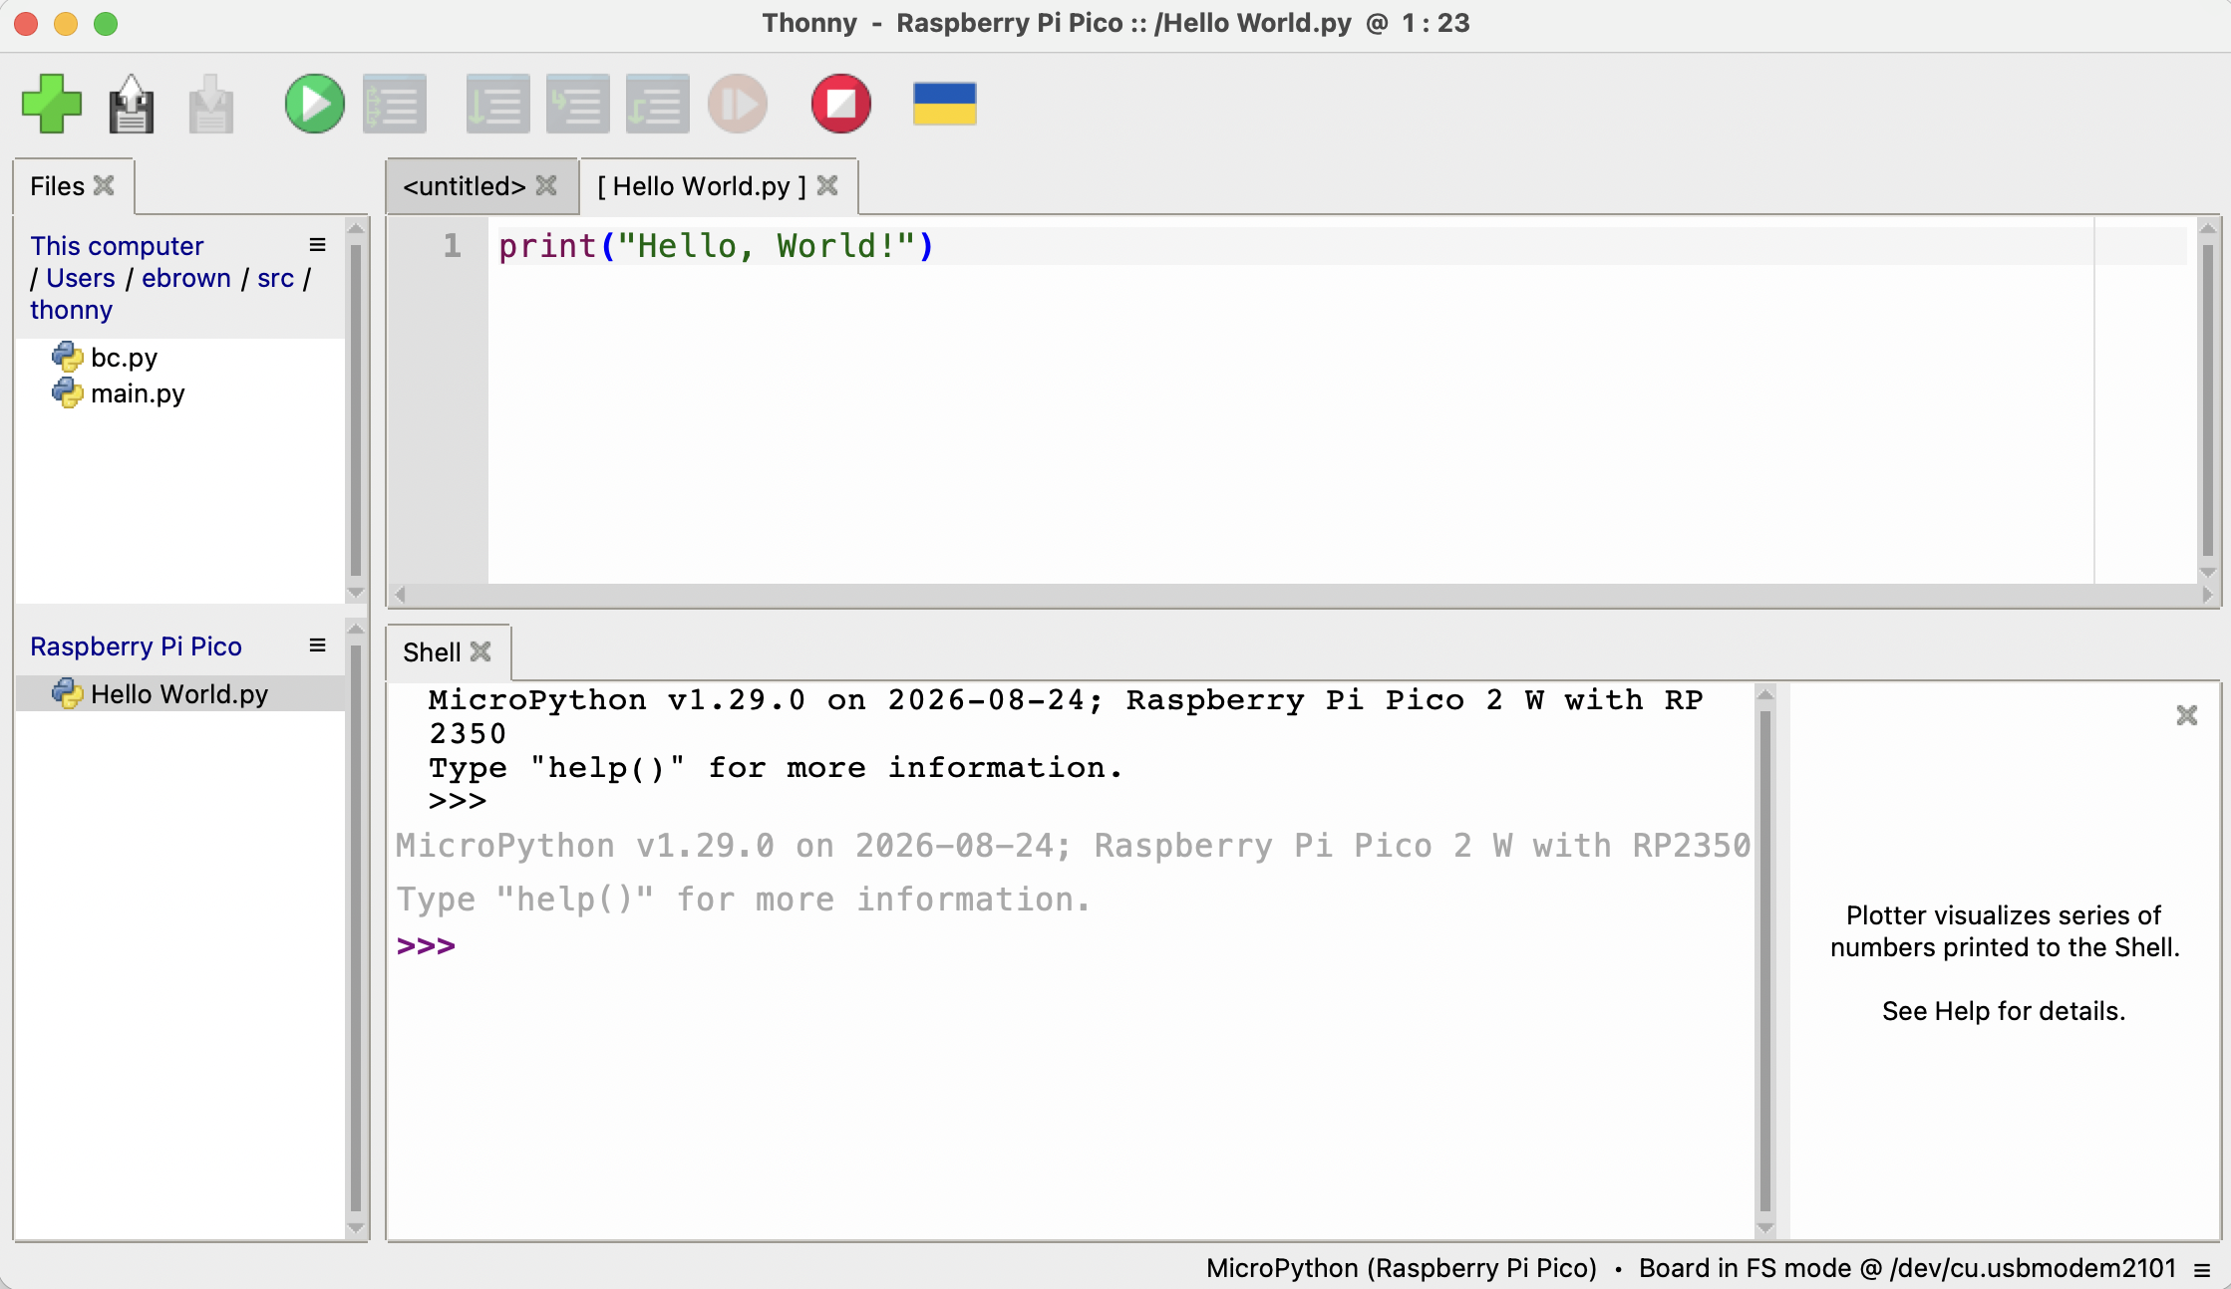Click the Shell prompt input line
The width and height of the screenshot is (2231, 1289).
[1073, 945]
